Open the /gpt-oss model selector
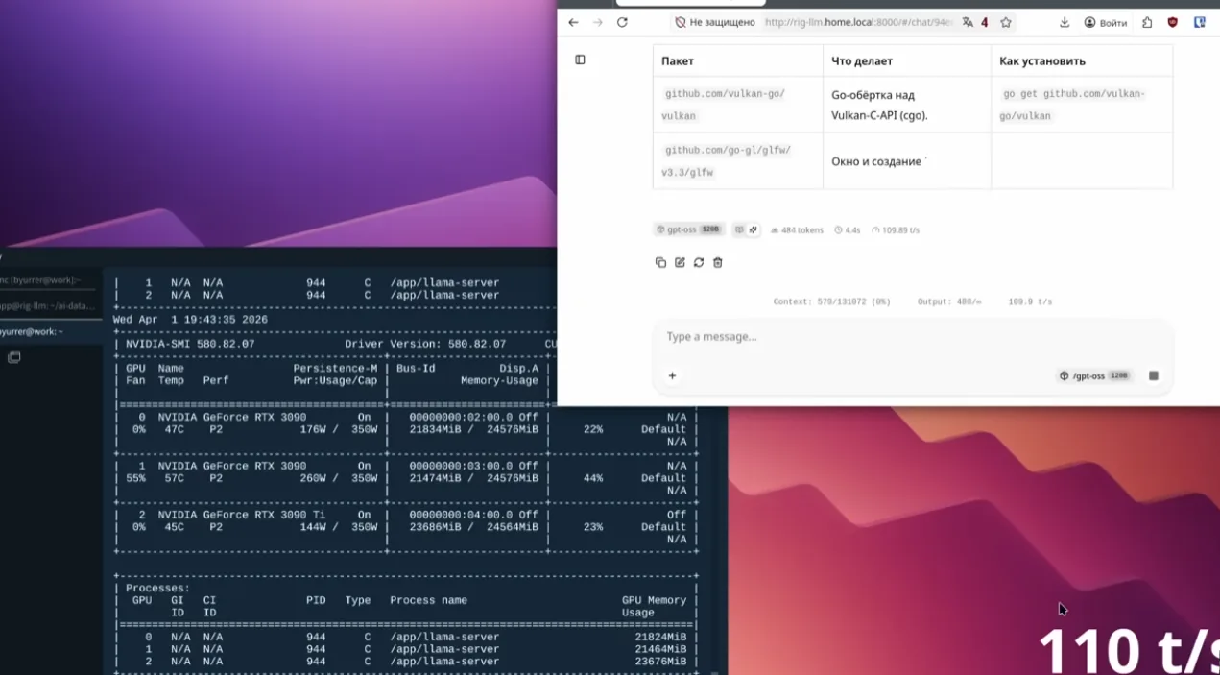Image resolution: width=1220 pixels, height=675 pixels. point(1094,375)
